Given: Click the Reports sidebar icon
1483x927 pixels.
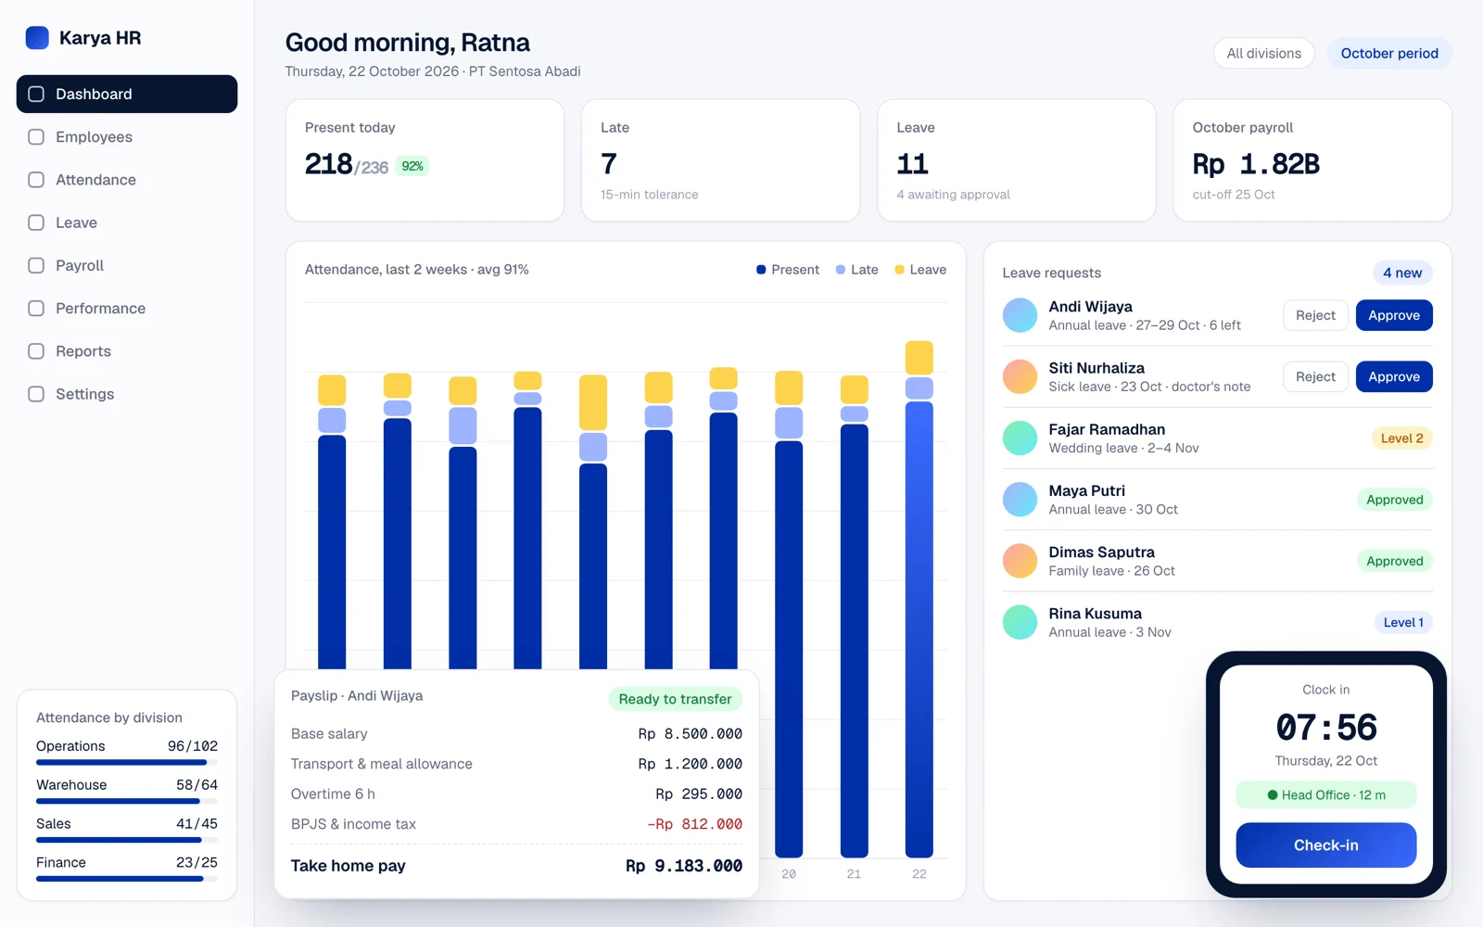Looking at the screenshot, I should point(36,351).
